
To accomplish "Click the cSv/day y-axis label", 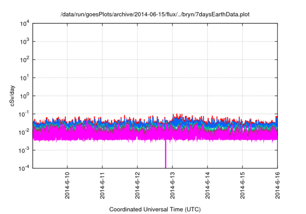I will (12, 96).
